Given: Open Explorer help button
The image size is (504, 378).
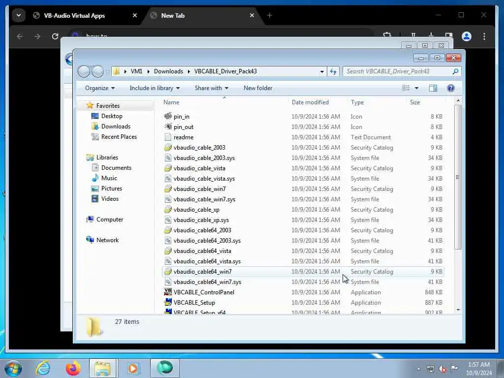Looking at the screenshot, I should [451, 88].
